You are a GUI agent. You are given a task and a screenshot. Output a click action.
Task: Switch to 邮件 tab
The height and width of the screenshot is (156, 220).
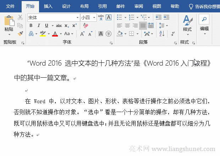[121, 6]
